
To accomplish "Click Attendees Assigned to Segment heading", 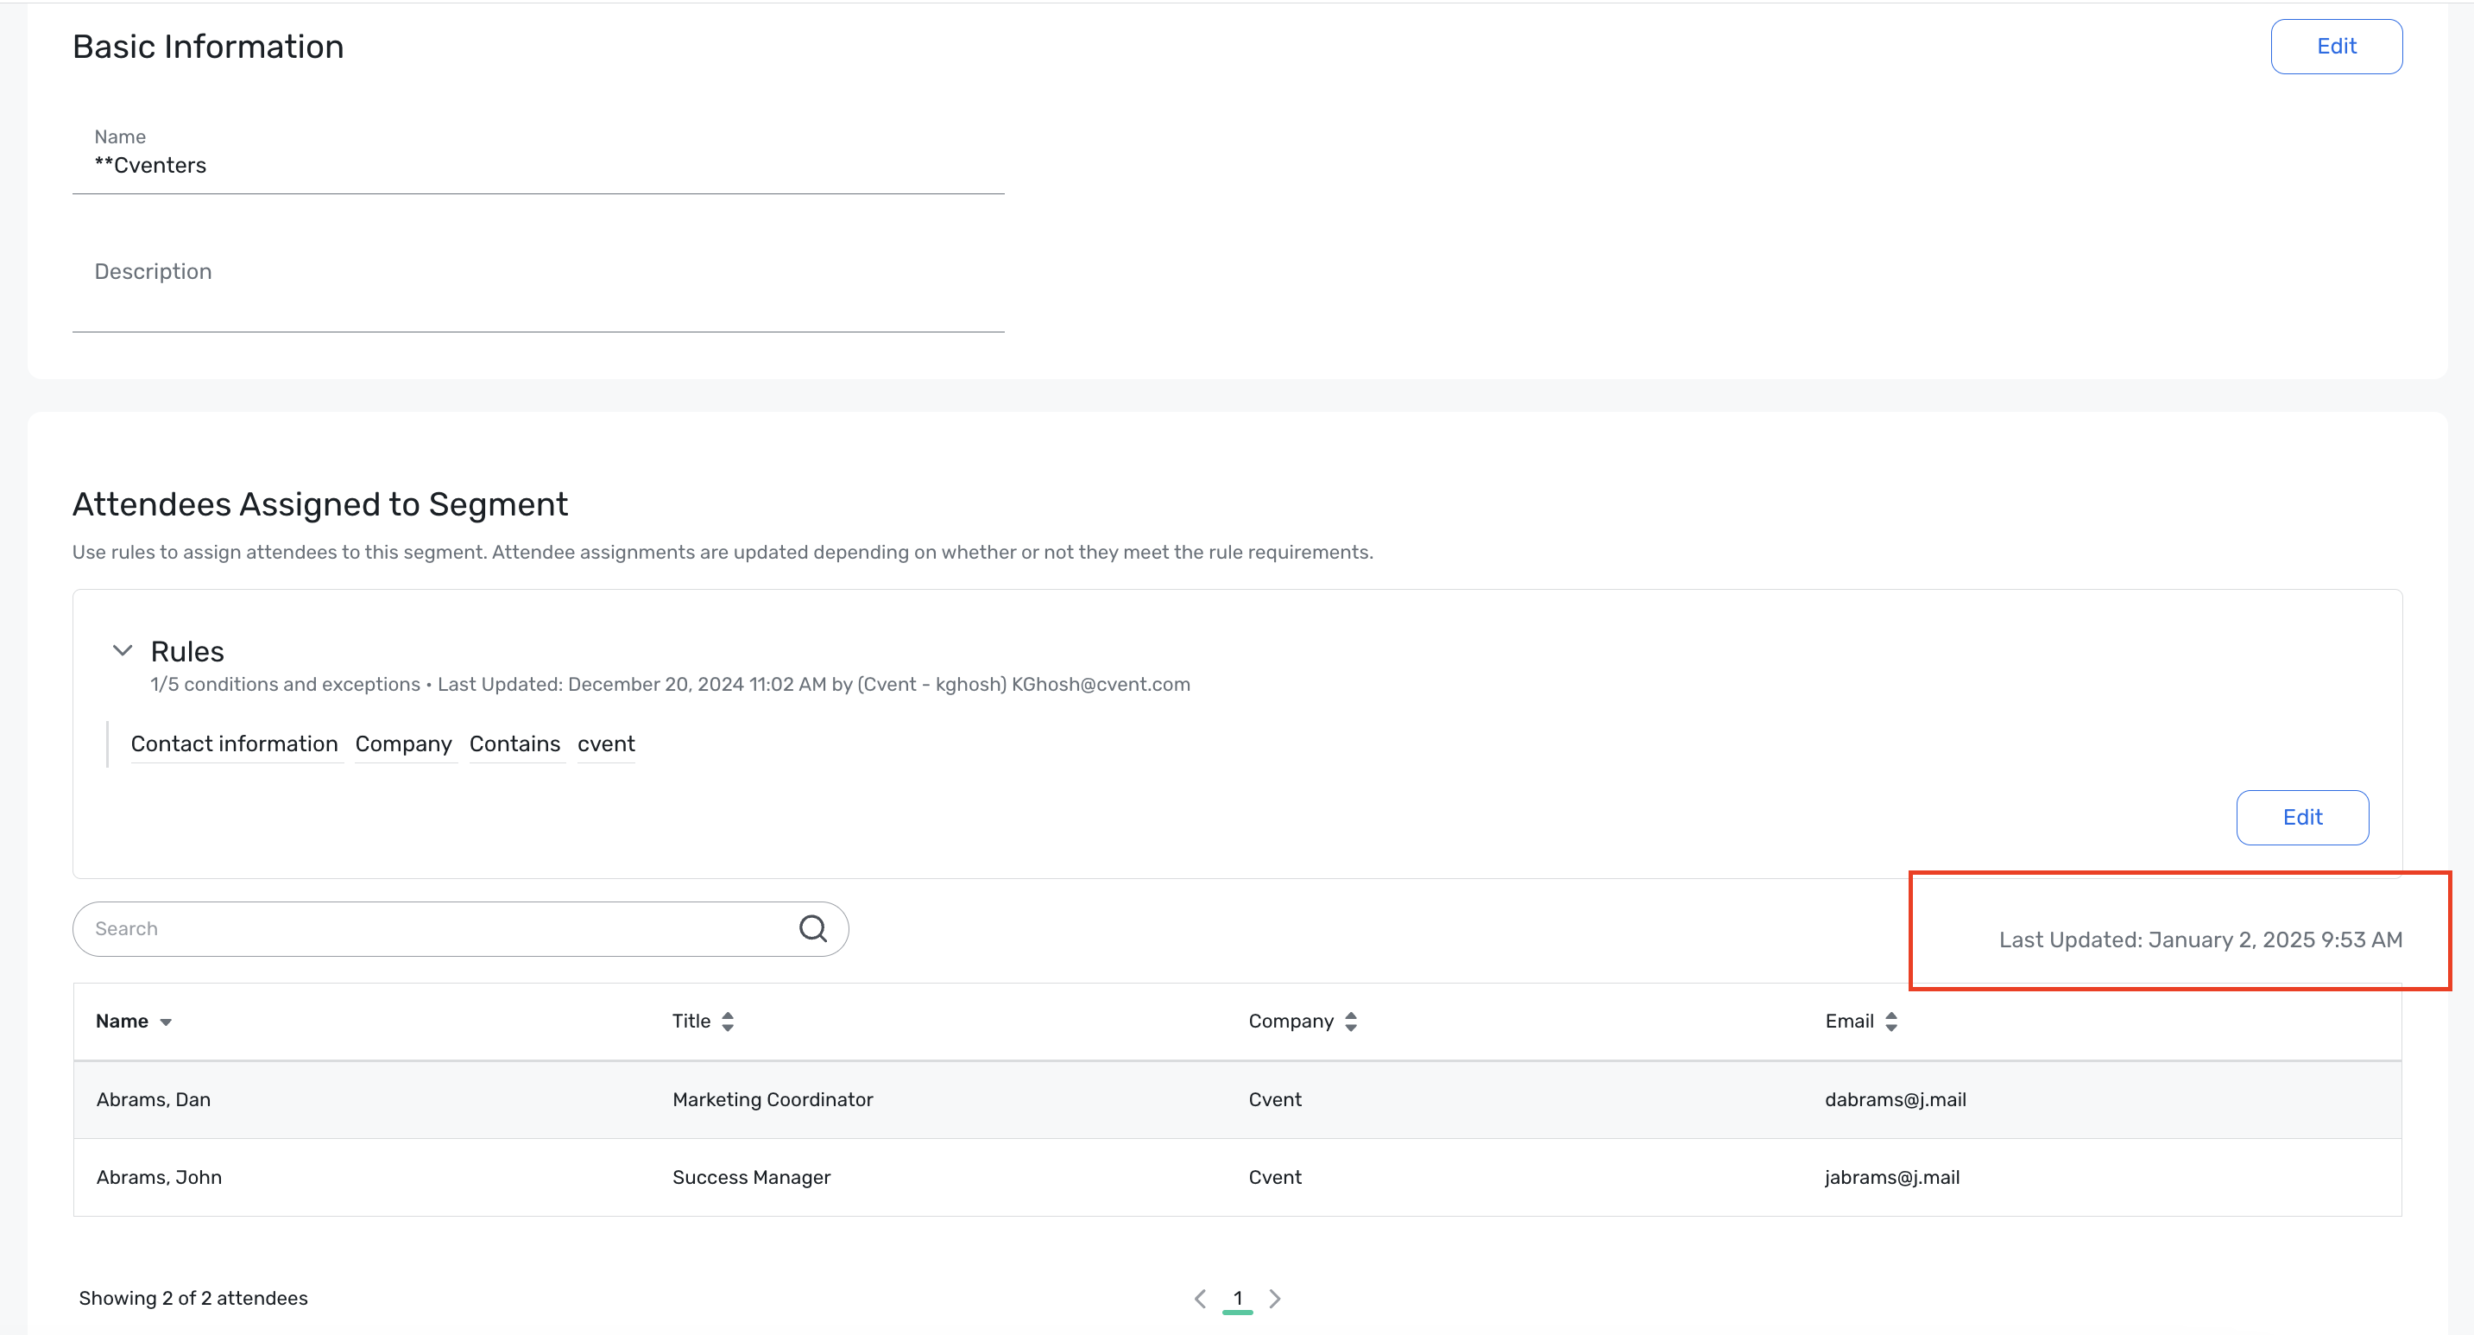I will 319,504.
